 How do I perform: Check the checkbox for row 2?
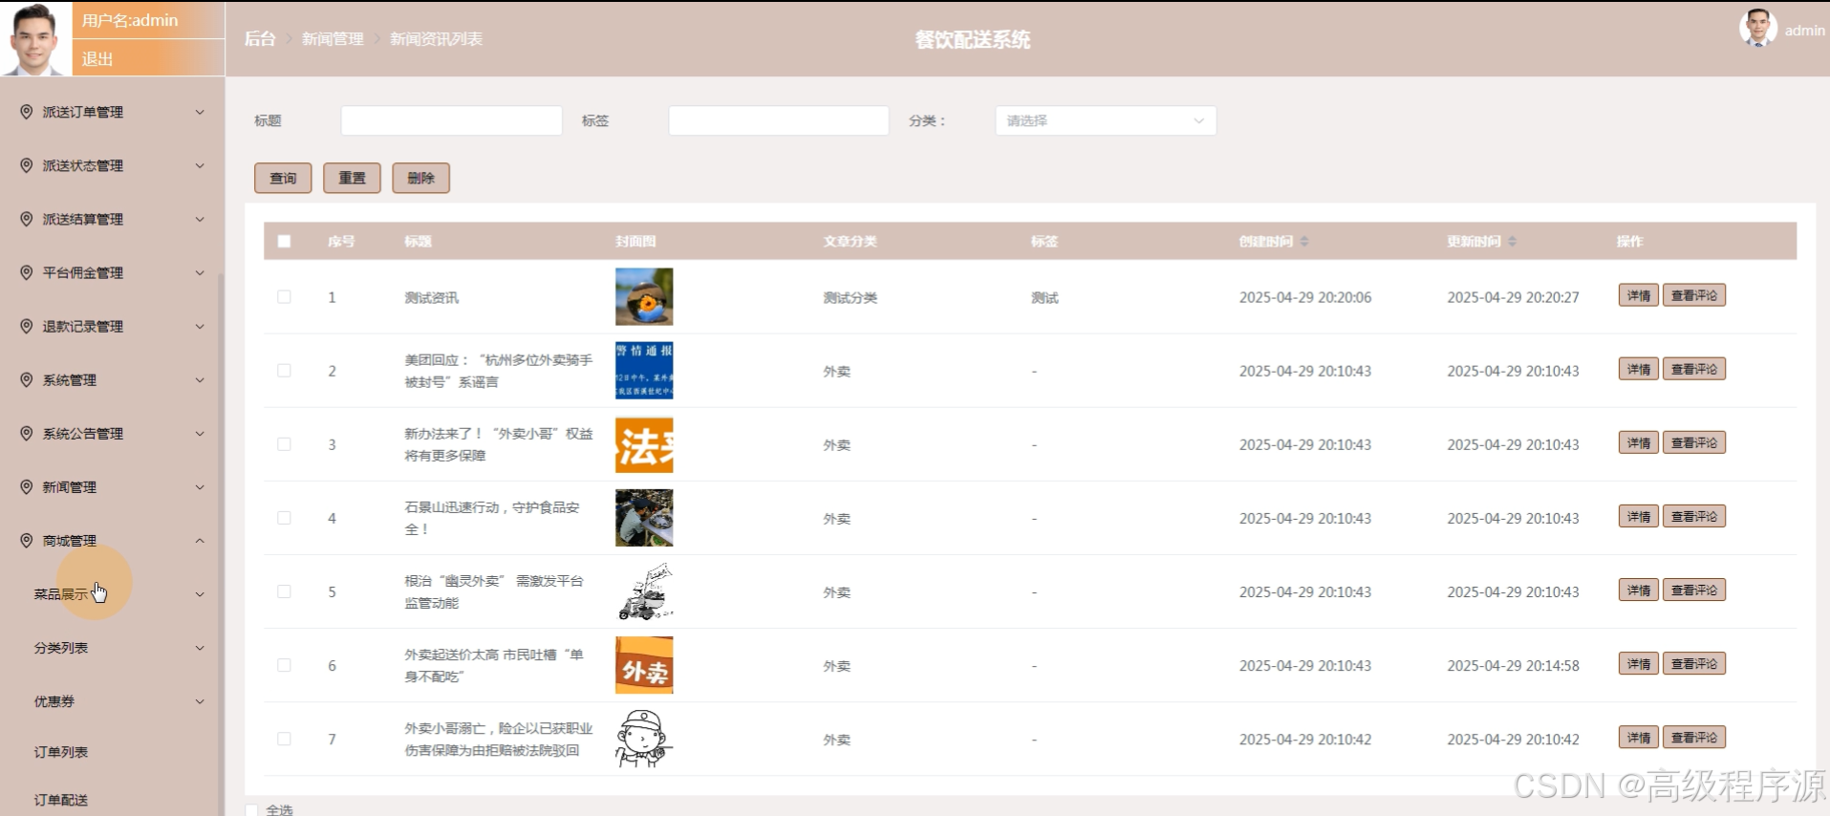coord(284,371)
